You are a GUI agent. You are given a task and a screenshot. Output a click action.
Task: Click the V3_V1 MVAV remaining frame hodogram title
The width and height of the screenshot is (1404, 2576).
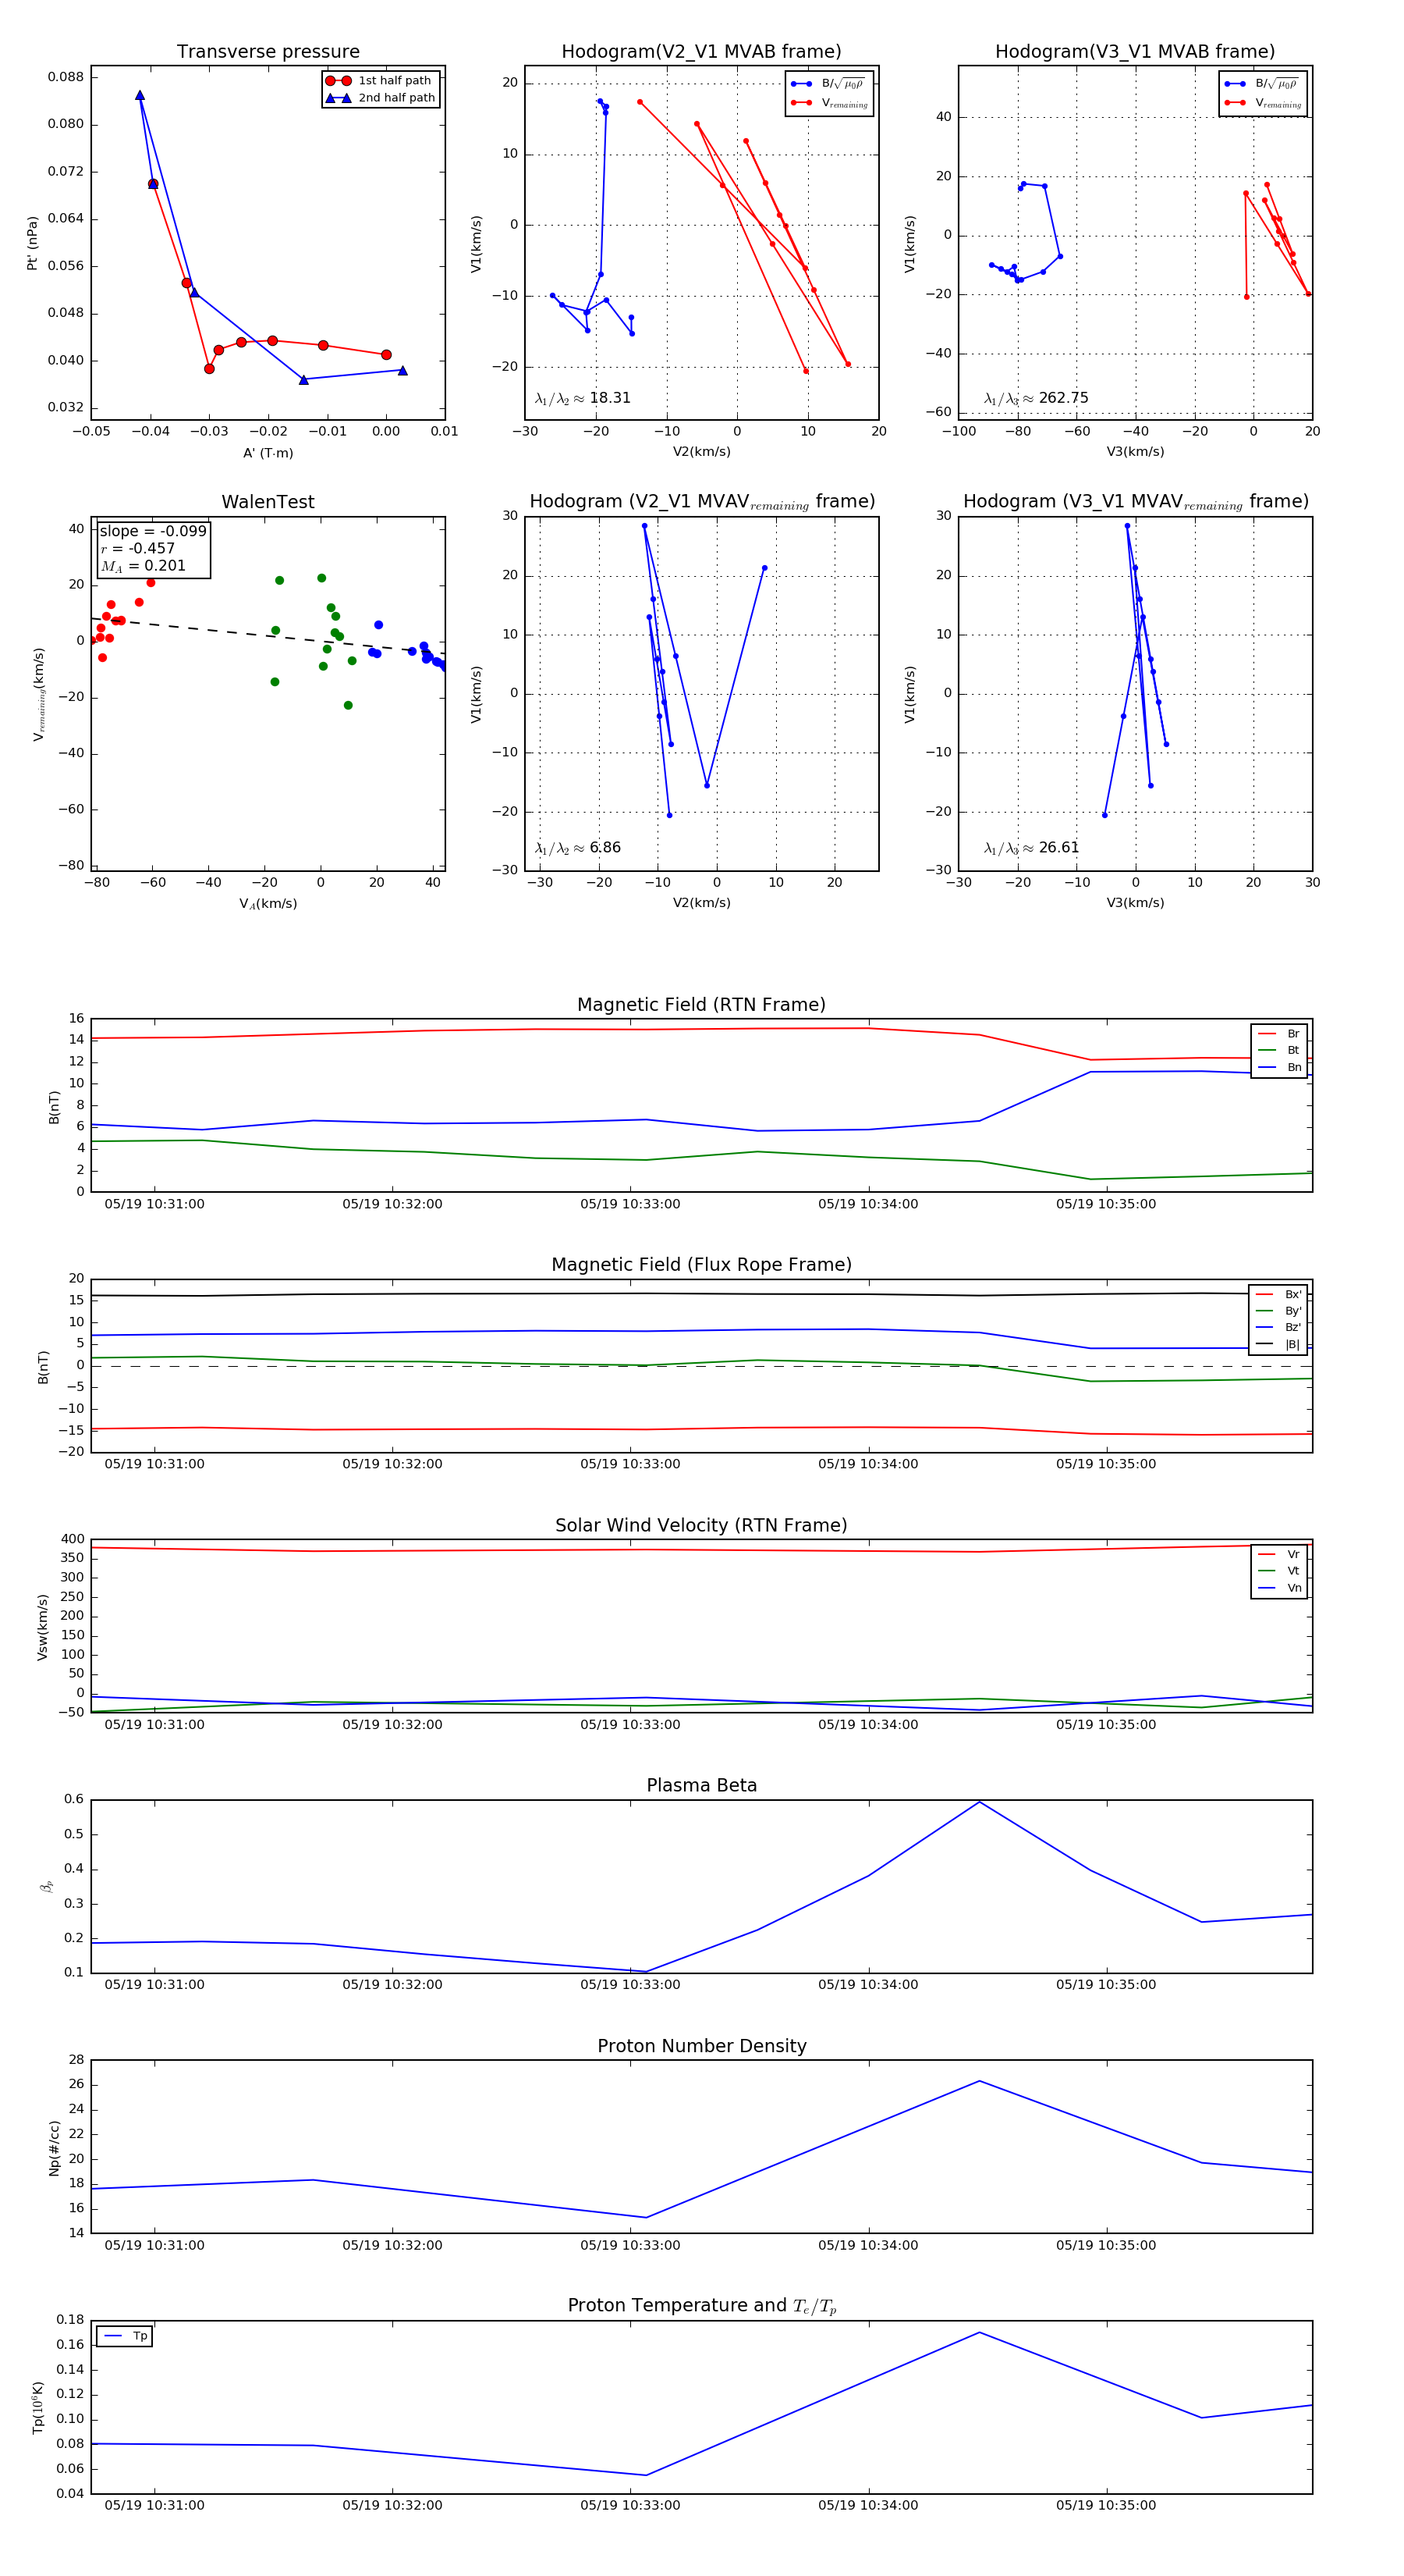(x=1135, y=502)
